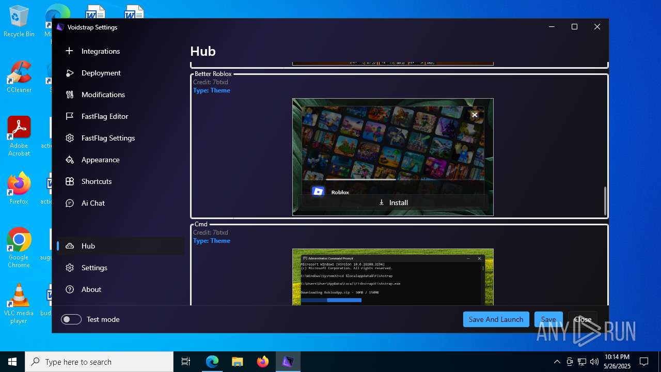
Task: Click the Better Roblox card title
Action: (x=213, y=74)
